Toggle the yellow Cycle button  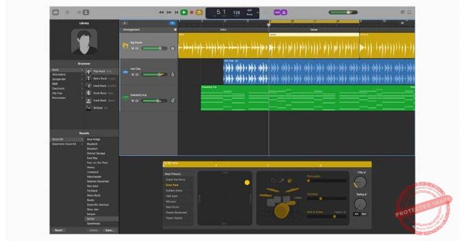199,12
